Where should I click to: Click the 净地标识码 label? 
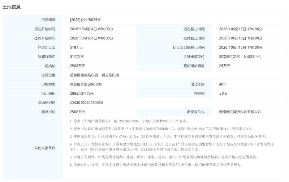[x=47, y=103]
